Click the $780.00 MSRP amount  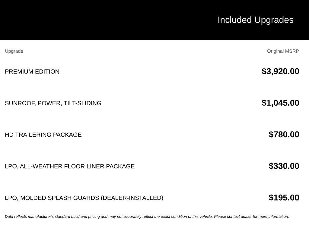tap(284, 134)
